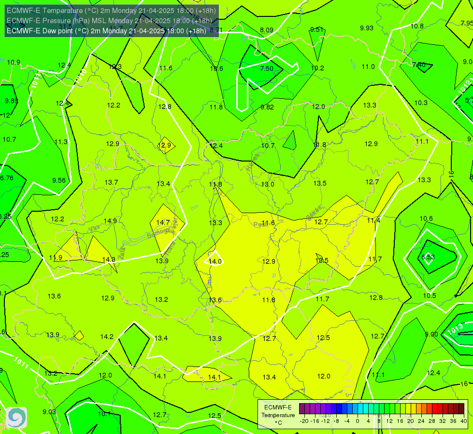Click the ECMWF-E Temperature legend title
Screen dimensions: 473x434
click(x=278, y=411)
